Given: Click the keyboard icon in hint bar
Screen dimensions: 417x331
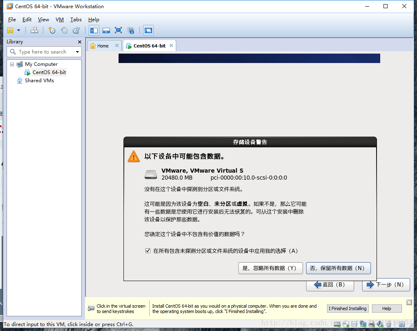Looking at the screenshot, I should (91, 308).
